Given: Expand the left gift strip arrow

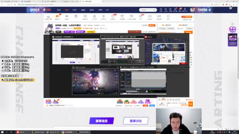Looking at the screenshot, I should point(60,101).
